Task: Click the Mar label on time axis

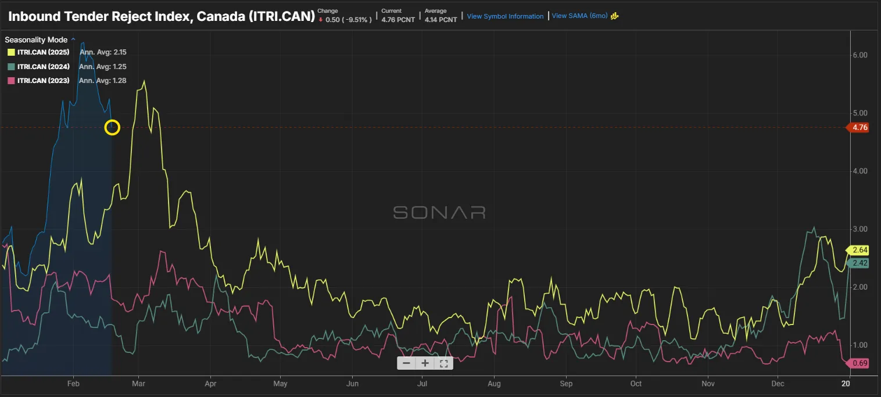Action: coord(138,384)
